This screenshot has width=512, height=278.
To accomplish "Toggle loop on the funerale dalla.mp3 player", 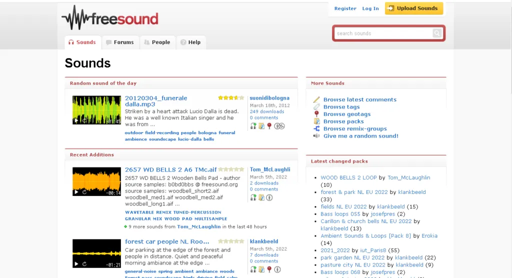I will pyautogui.click(x=84, y=120).
